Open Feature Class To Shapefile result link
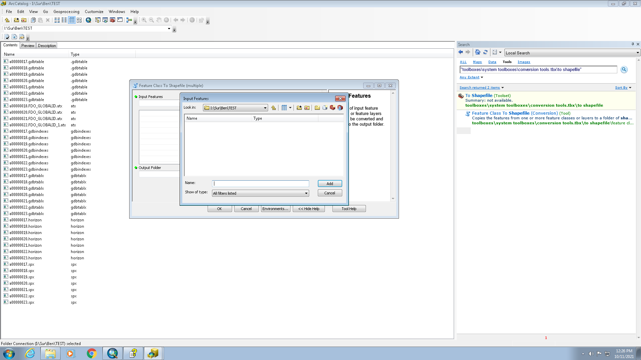This screenshot has height=360, width=641. tap(500, 113)
